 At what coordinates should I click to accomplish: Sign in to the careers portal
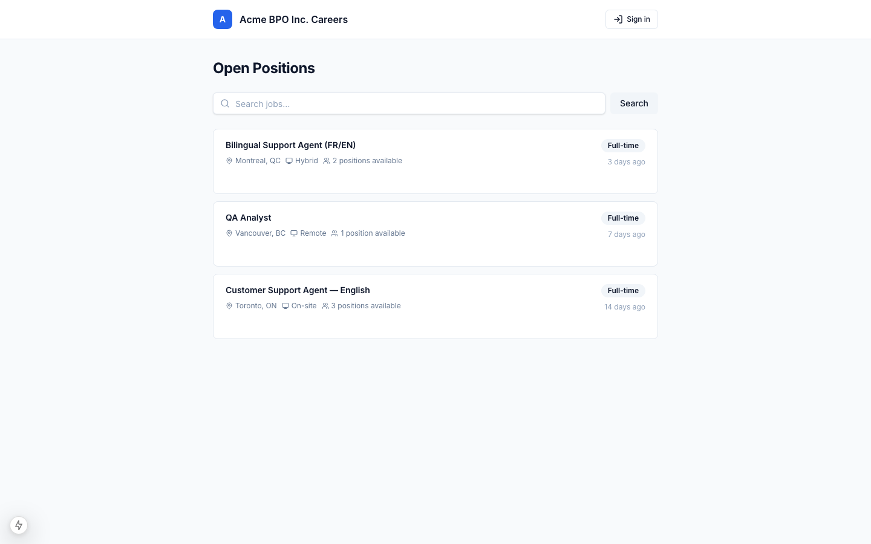631,19
